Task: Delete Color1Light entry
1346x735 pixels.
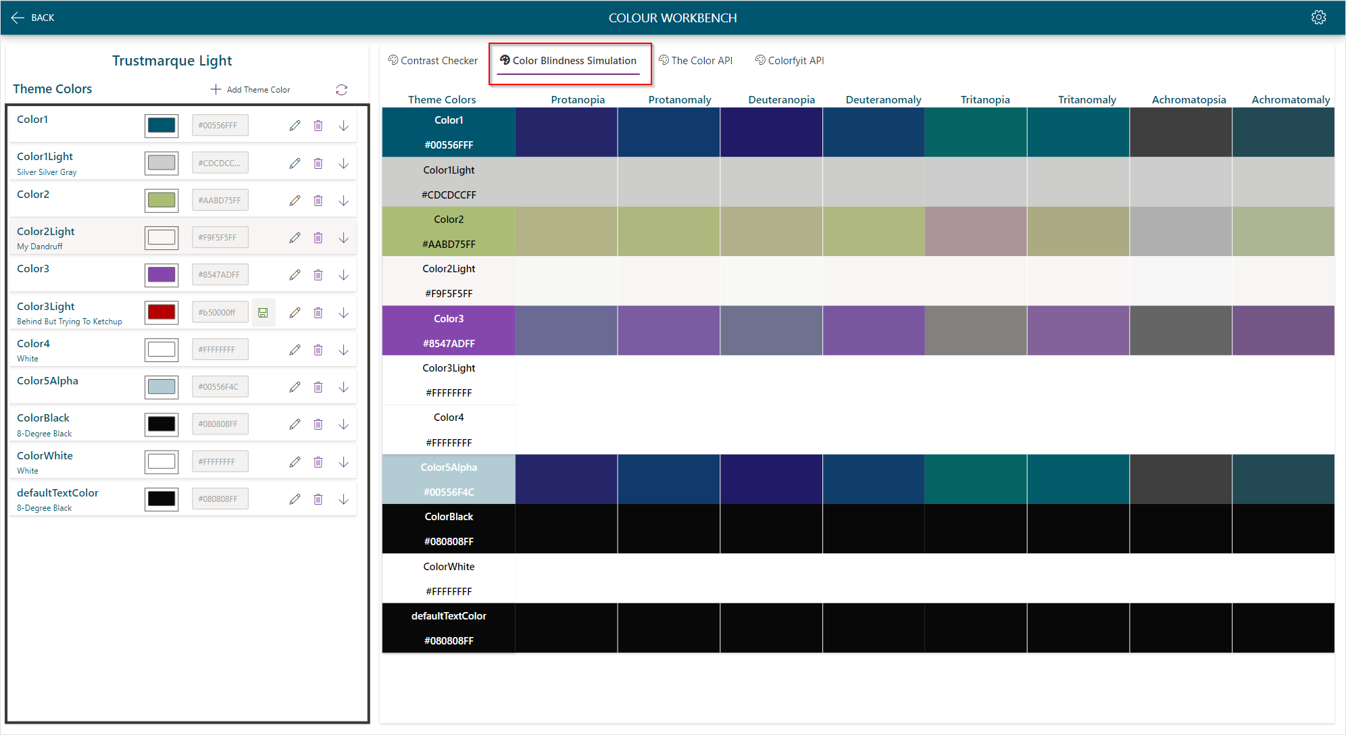Action: 318,163
